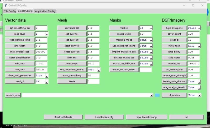The height and width of the screenshot is (128, 210).
Task: Open the imprint_masks_to_dds dropdown
Action: 151,52
